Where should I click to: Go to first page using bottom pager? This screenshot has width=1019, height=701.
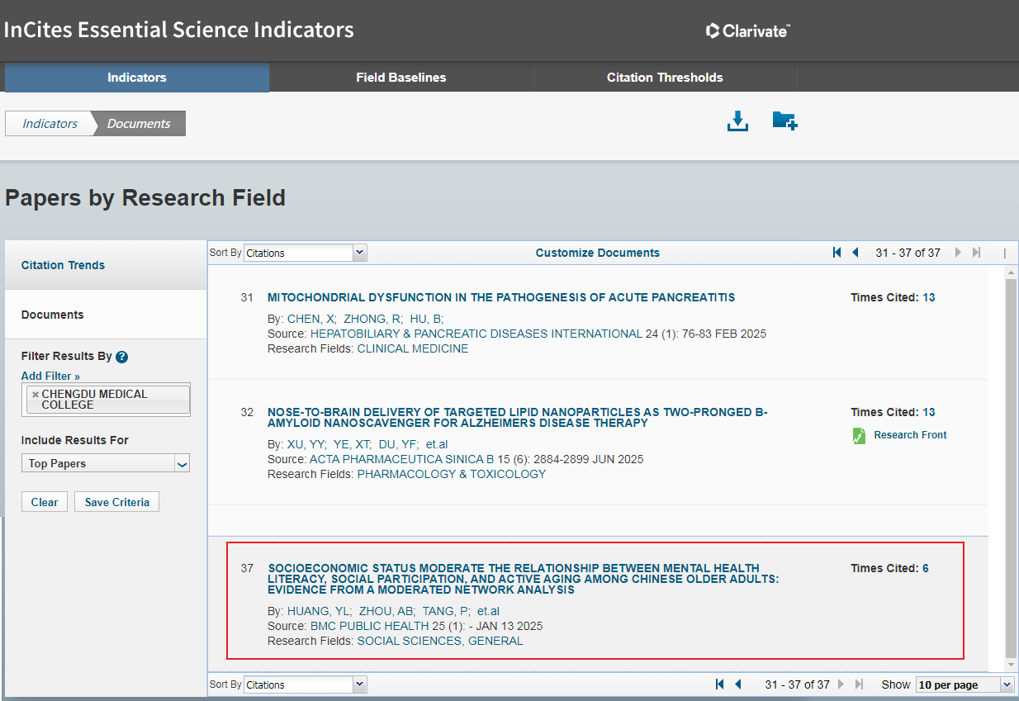point(719,684)
